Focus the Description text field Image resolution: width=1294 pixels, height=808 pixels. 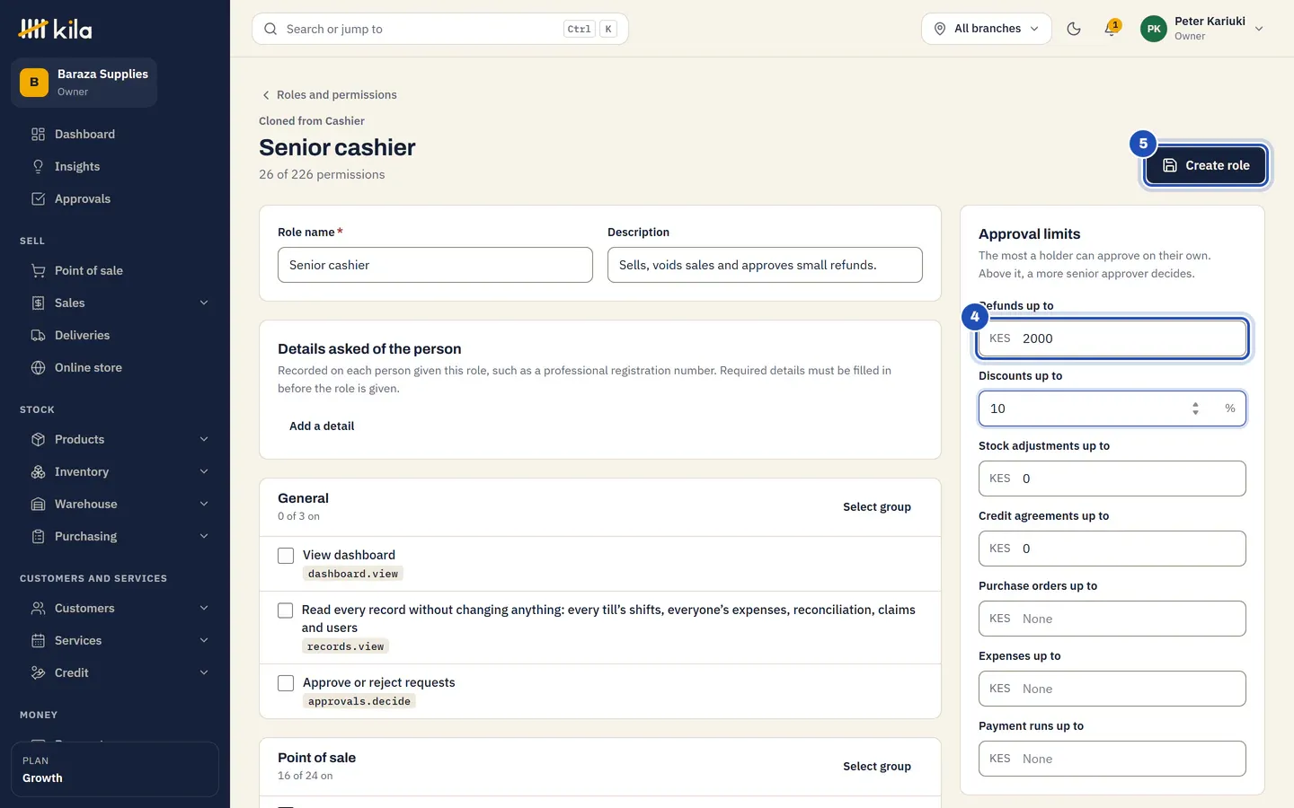pos(765,265)
